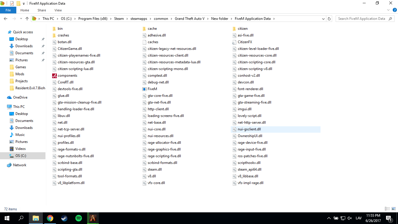Select OneDrive in navigation pane
Screen dimensions: 398x224
click(x=20, y=97)
